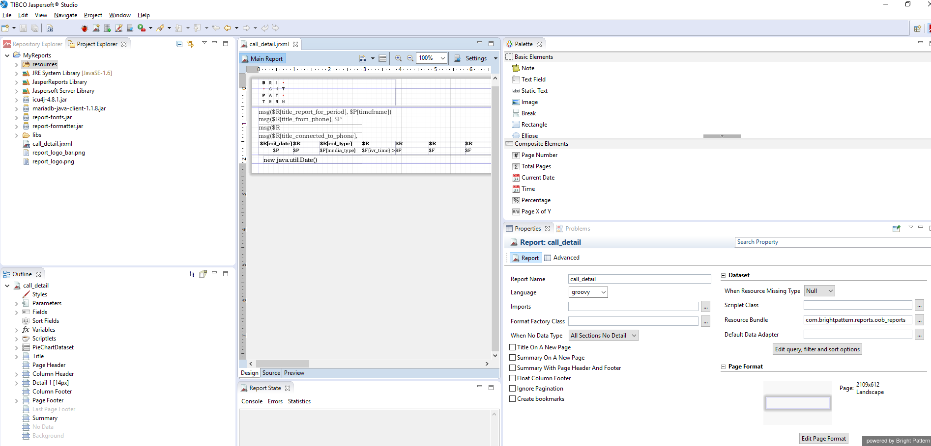
Task: Click the Imports browse ellipsis button
Action: coord(705,307)
